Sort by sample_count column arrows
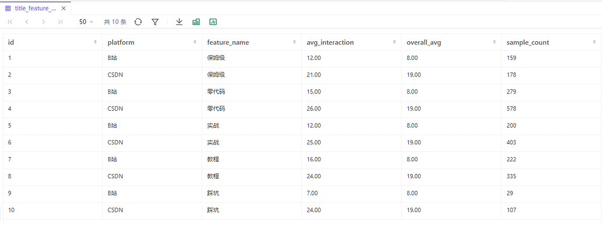 (594, 42)
